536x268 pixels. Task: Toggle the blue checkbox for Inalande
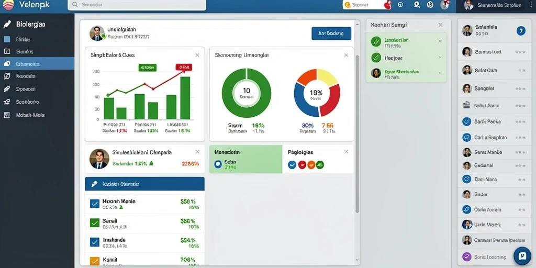95,242
